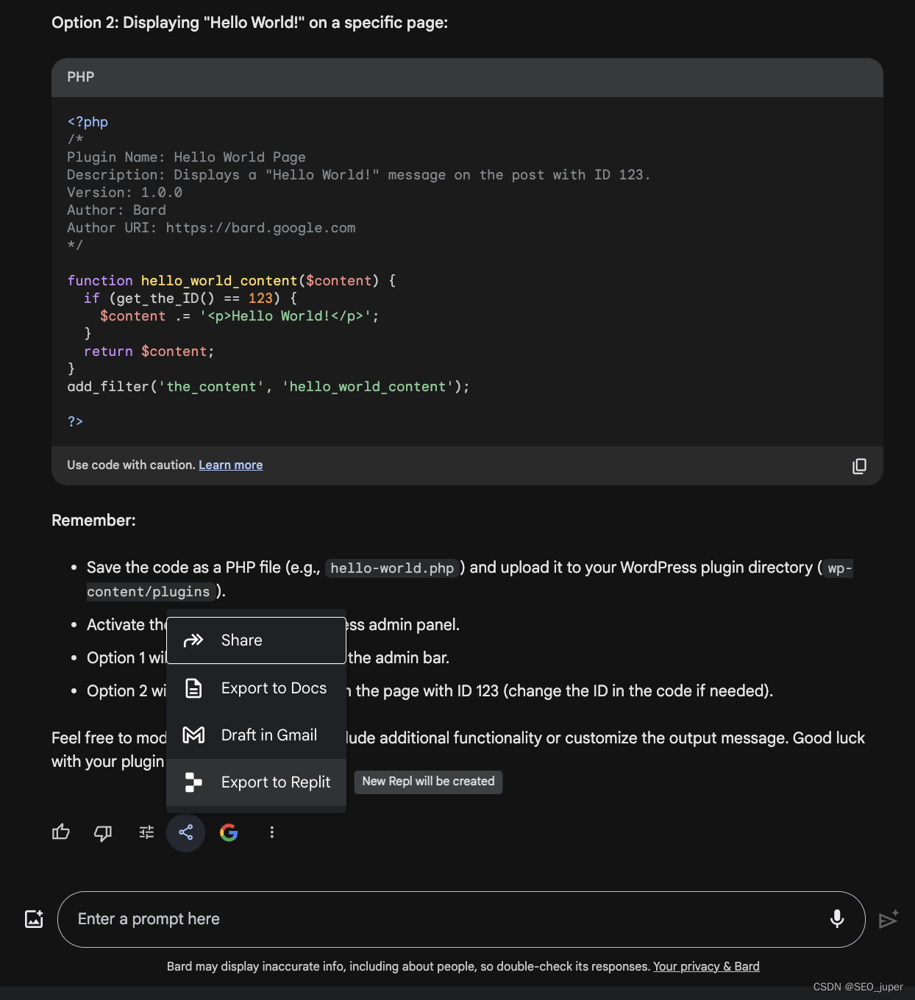Image resolution: width=915 pixels, height=1000 pixels.
Task: Click the 'Plugin Name: Hello World Page' line
Action: (186, 157)
